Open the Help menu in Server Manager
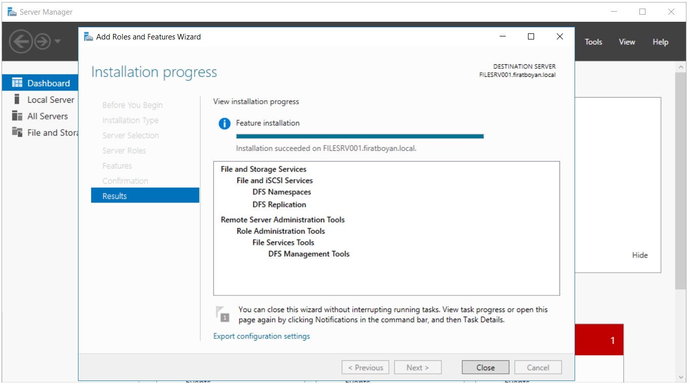This screenshot has width=689, height=384. click(660, 42)
